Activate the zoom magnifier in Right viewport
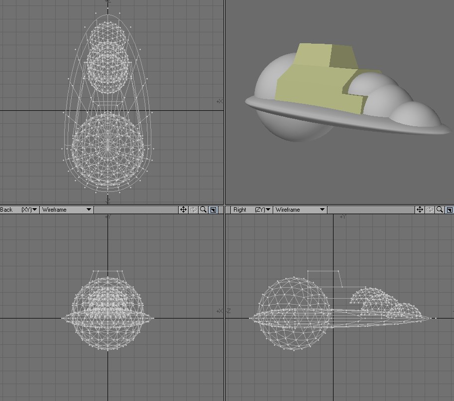This screenshot has width=454, height=401. [x=440, y=210]
